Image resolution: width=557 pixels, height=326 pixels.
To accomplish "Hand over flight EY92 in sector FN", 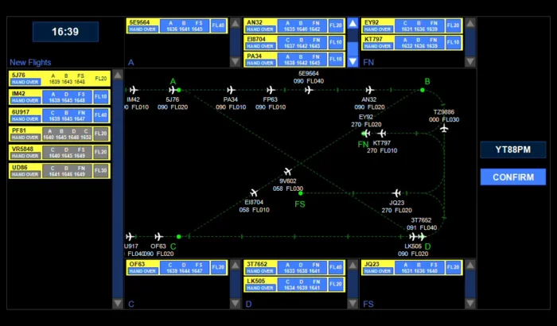I will click(378, 29).
